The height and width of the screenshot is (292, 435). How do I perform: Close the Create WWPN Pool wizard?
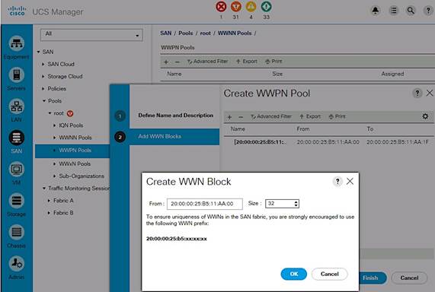(430, 93)
